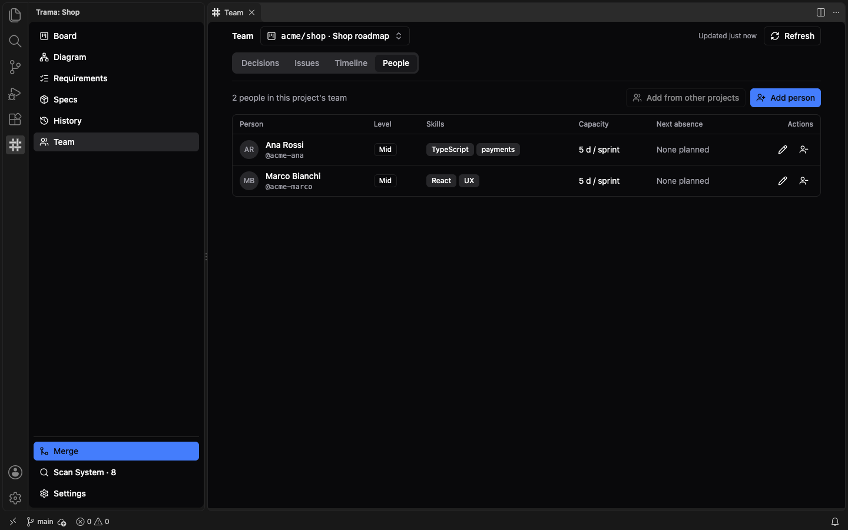Screen dimensions: 848x530
Task: Edit Ana Rossi with the pencil icon
Action: 783,150
